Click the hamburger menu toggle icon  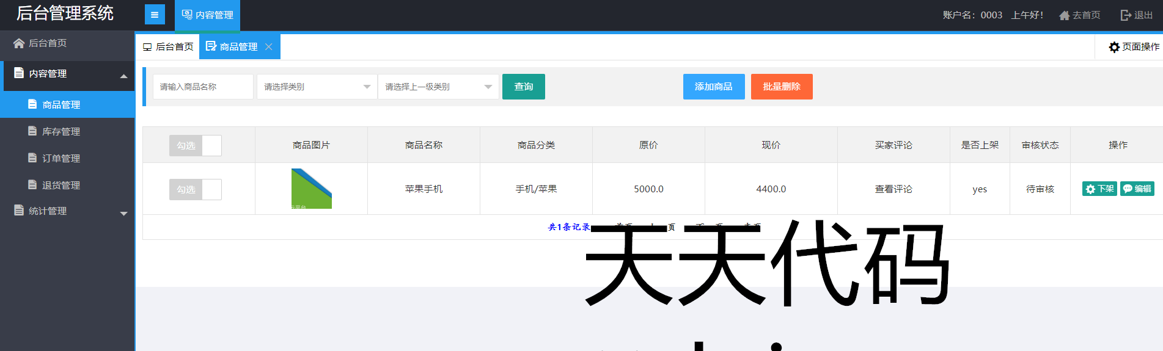coord(155,15)
